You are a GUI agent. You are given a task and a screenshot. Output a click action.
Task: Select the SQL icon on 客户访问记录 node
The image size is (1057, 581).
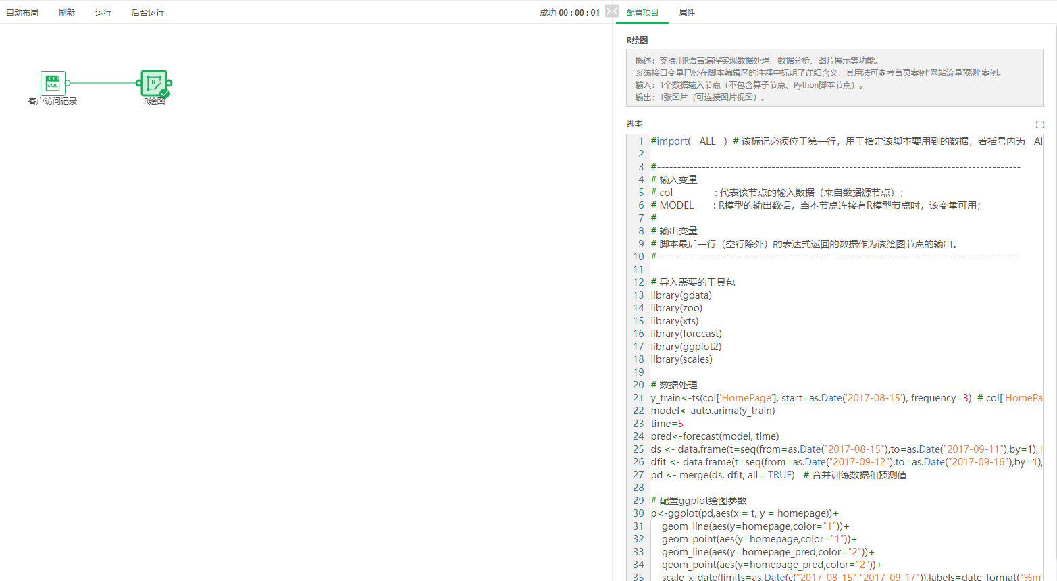click(x=53, y=83)
